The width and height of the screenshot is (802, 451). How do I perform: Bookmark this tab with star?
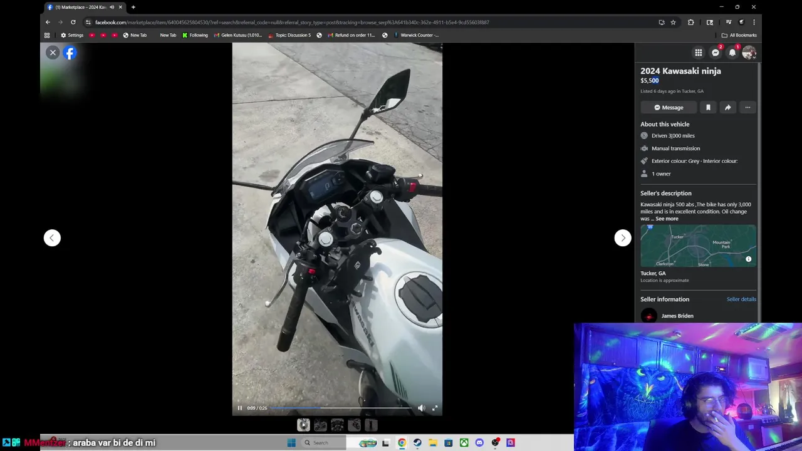pos(673,22)
